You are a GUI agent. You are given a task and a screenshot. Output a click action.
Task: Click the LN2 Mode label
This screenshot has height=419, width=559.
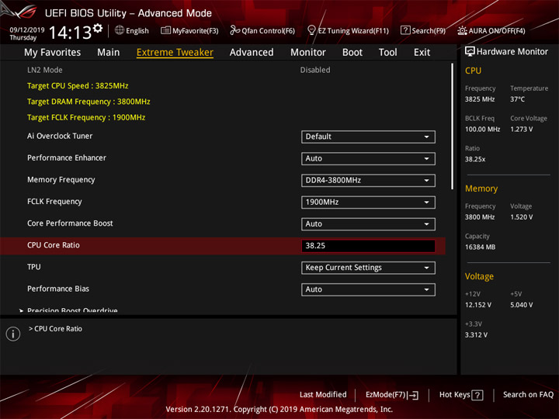[x=45, y=70]
